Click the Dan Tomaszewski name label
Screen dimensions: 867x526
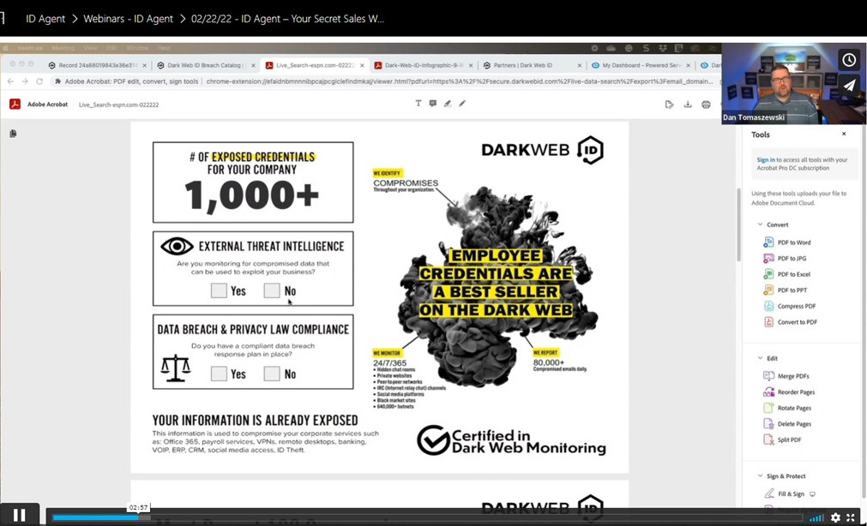tap(754, 117)
